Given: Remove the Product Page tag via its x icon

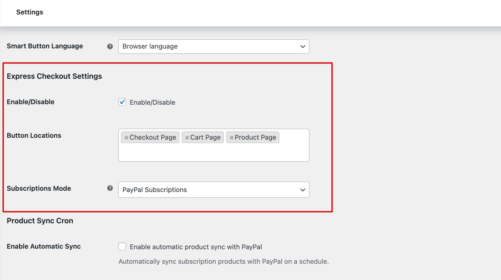Looking at the screenshot, I should point(232,137).
